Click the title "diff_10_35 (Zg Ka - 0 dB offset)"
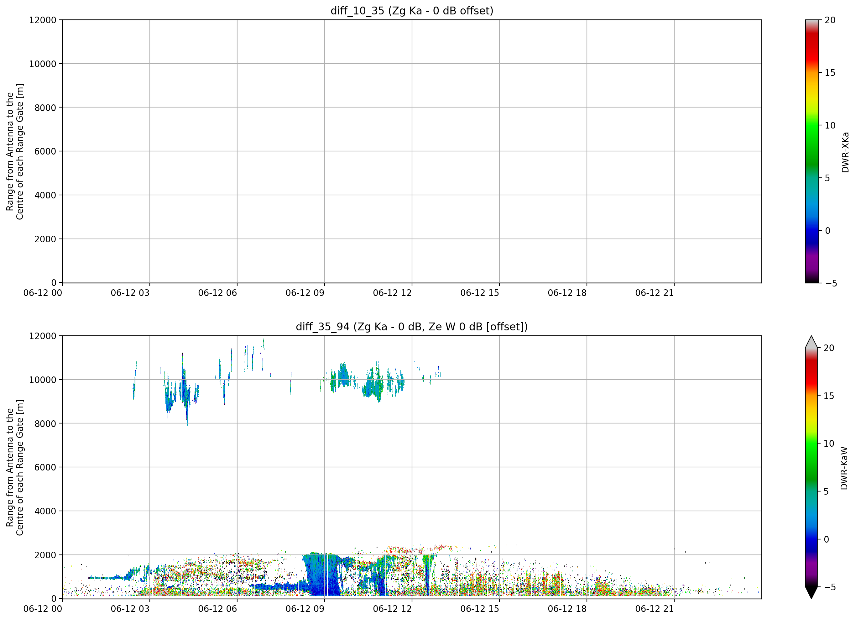 tap(412, 11)
